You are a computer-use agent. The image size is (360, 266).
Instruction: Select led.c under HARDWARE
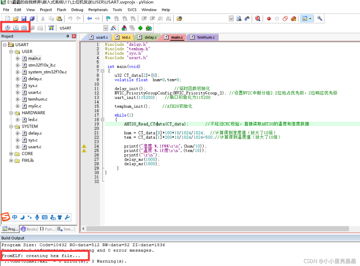(33, 120)
